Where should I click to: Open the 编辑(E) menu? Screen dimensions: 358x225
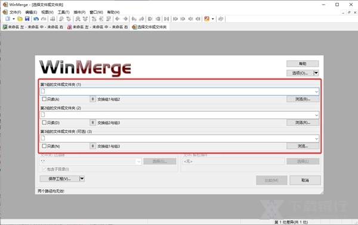(x=31, y=12)
